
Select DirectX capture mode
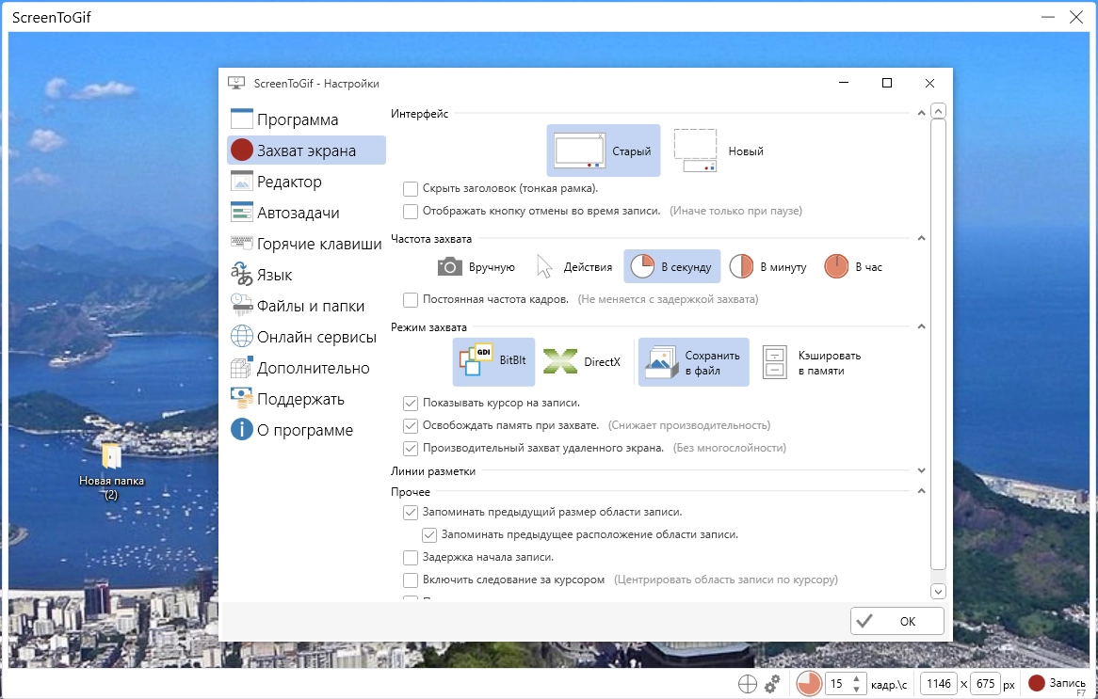(582, 362)
